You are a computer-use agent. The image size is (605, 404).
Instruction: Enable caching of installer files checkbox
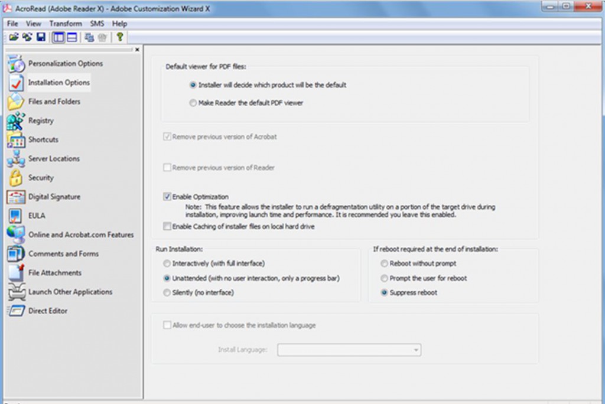coord(167,226)
